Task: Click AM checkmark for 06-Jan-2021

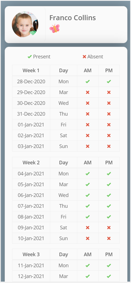Action: tap(88, 195)
